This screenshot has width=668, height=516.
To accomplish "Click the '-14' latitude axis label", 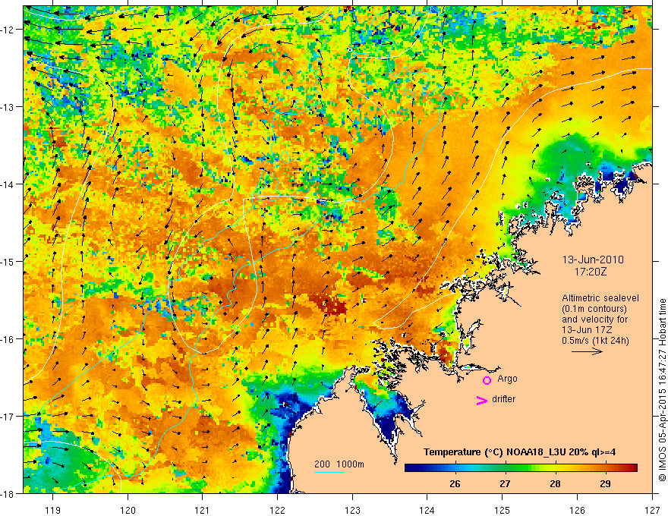I will point(8,184).
